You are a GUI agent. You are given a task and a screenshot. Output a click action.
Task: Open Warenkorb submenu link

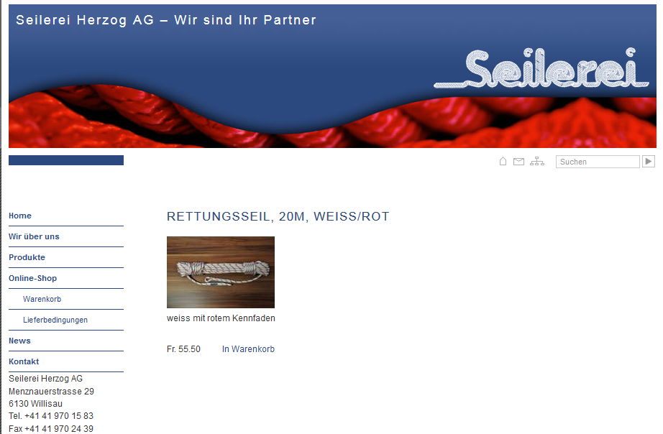coord(42,299)
